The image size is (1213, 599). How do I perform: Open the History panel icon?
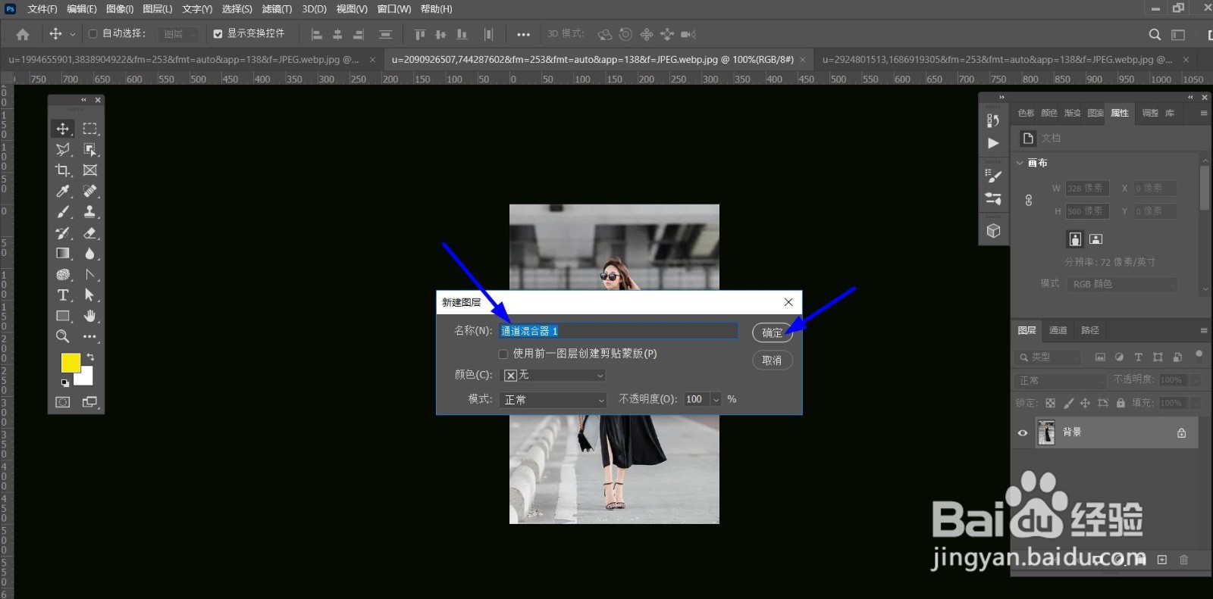coord(993,120)
